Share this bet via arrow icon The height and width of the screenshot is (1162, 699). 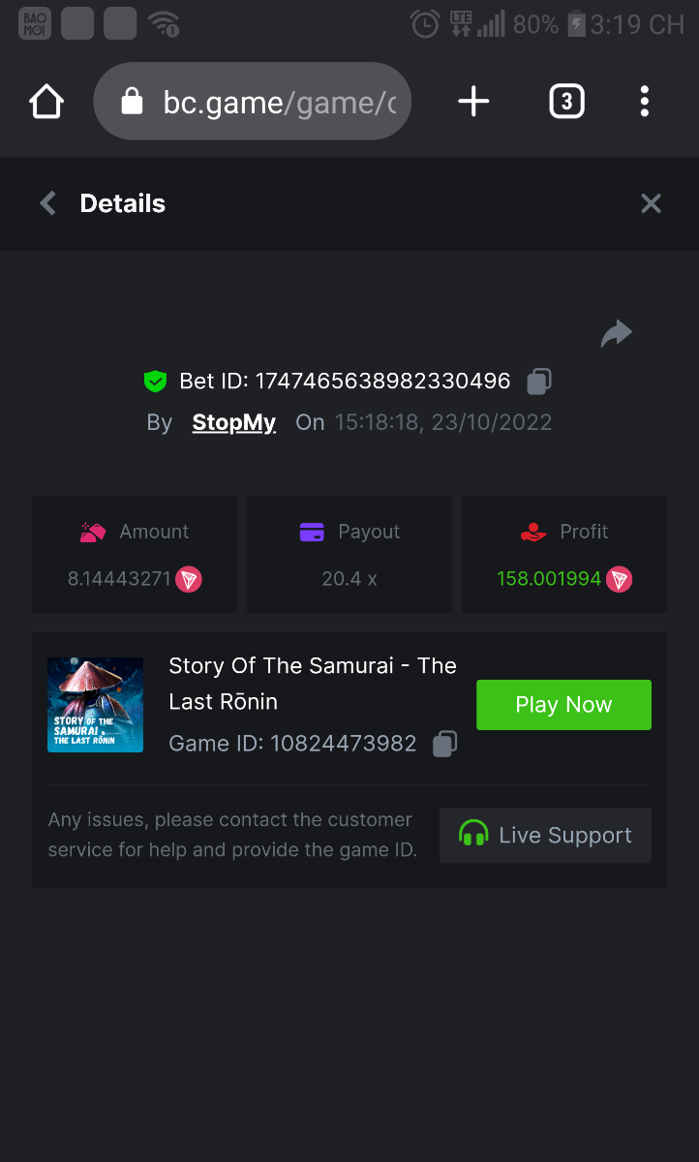pos(616,334)
